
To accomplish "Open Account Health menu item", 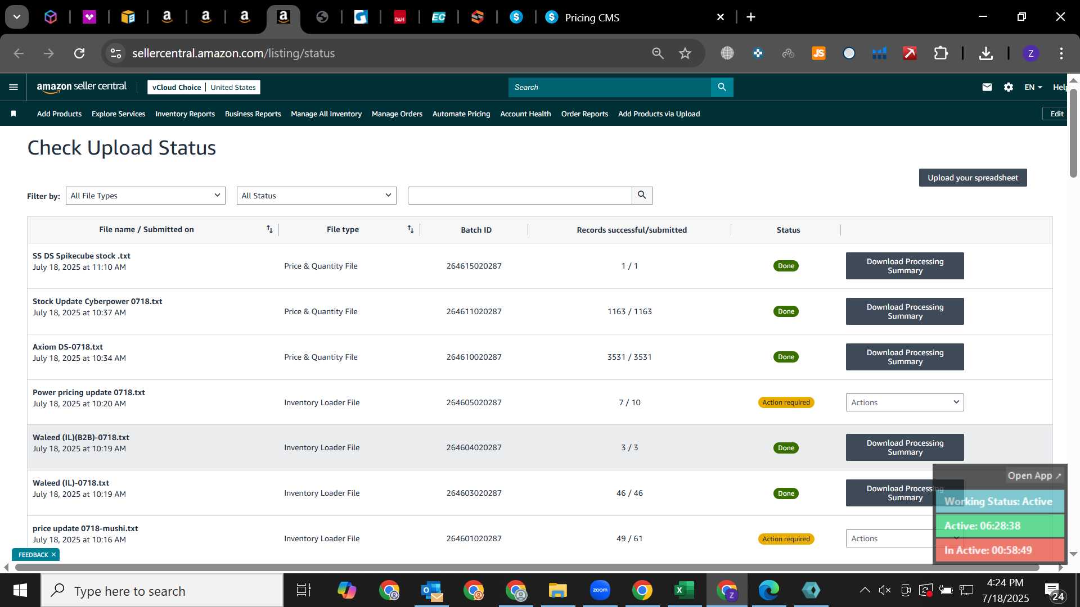I will pyautogui.click(x=525, y=114).
